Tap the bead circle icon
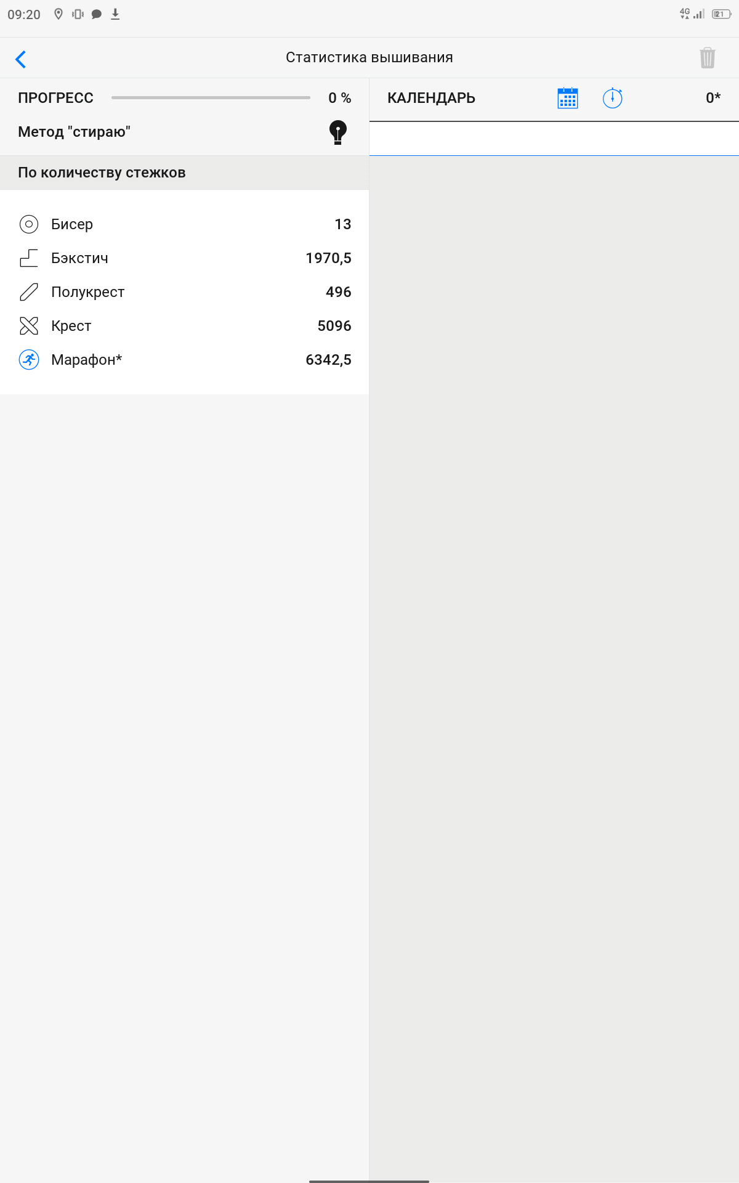This screenshot has height=1183, width=739. pyautogui.click(x=29, y=224)
